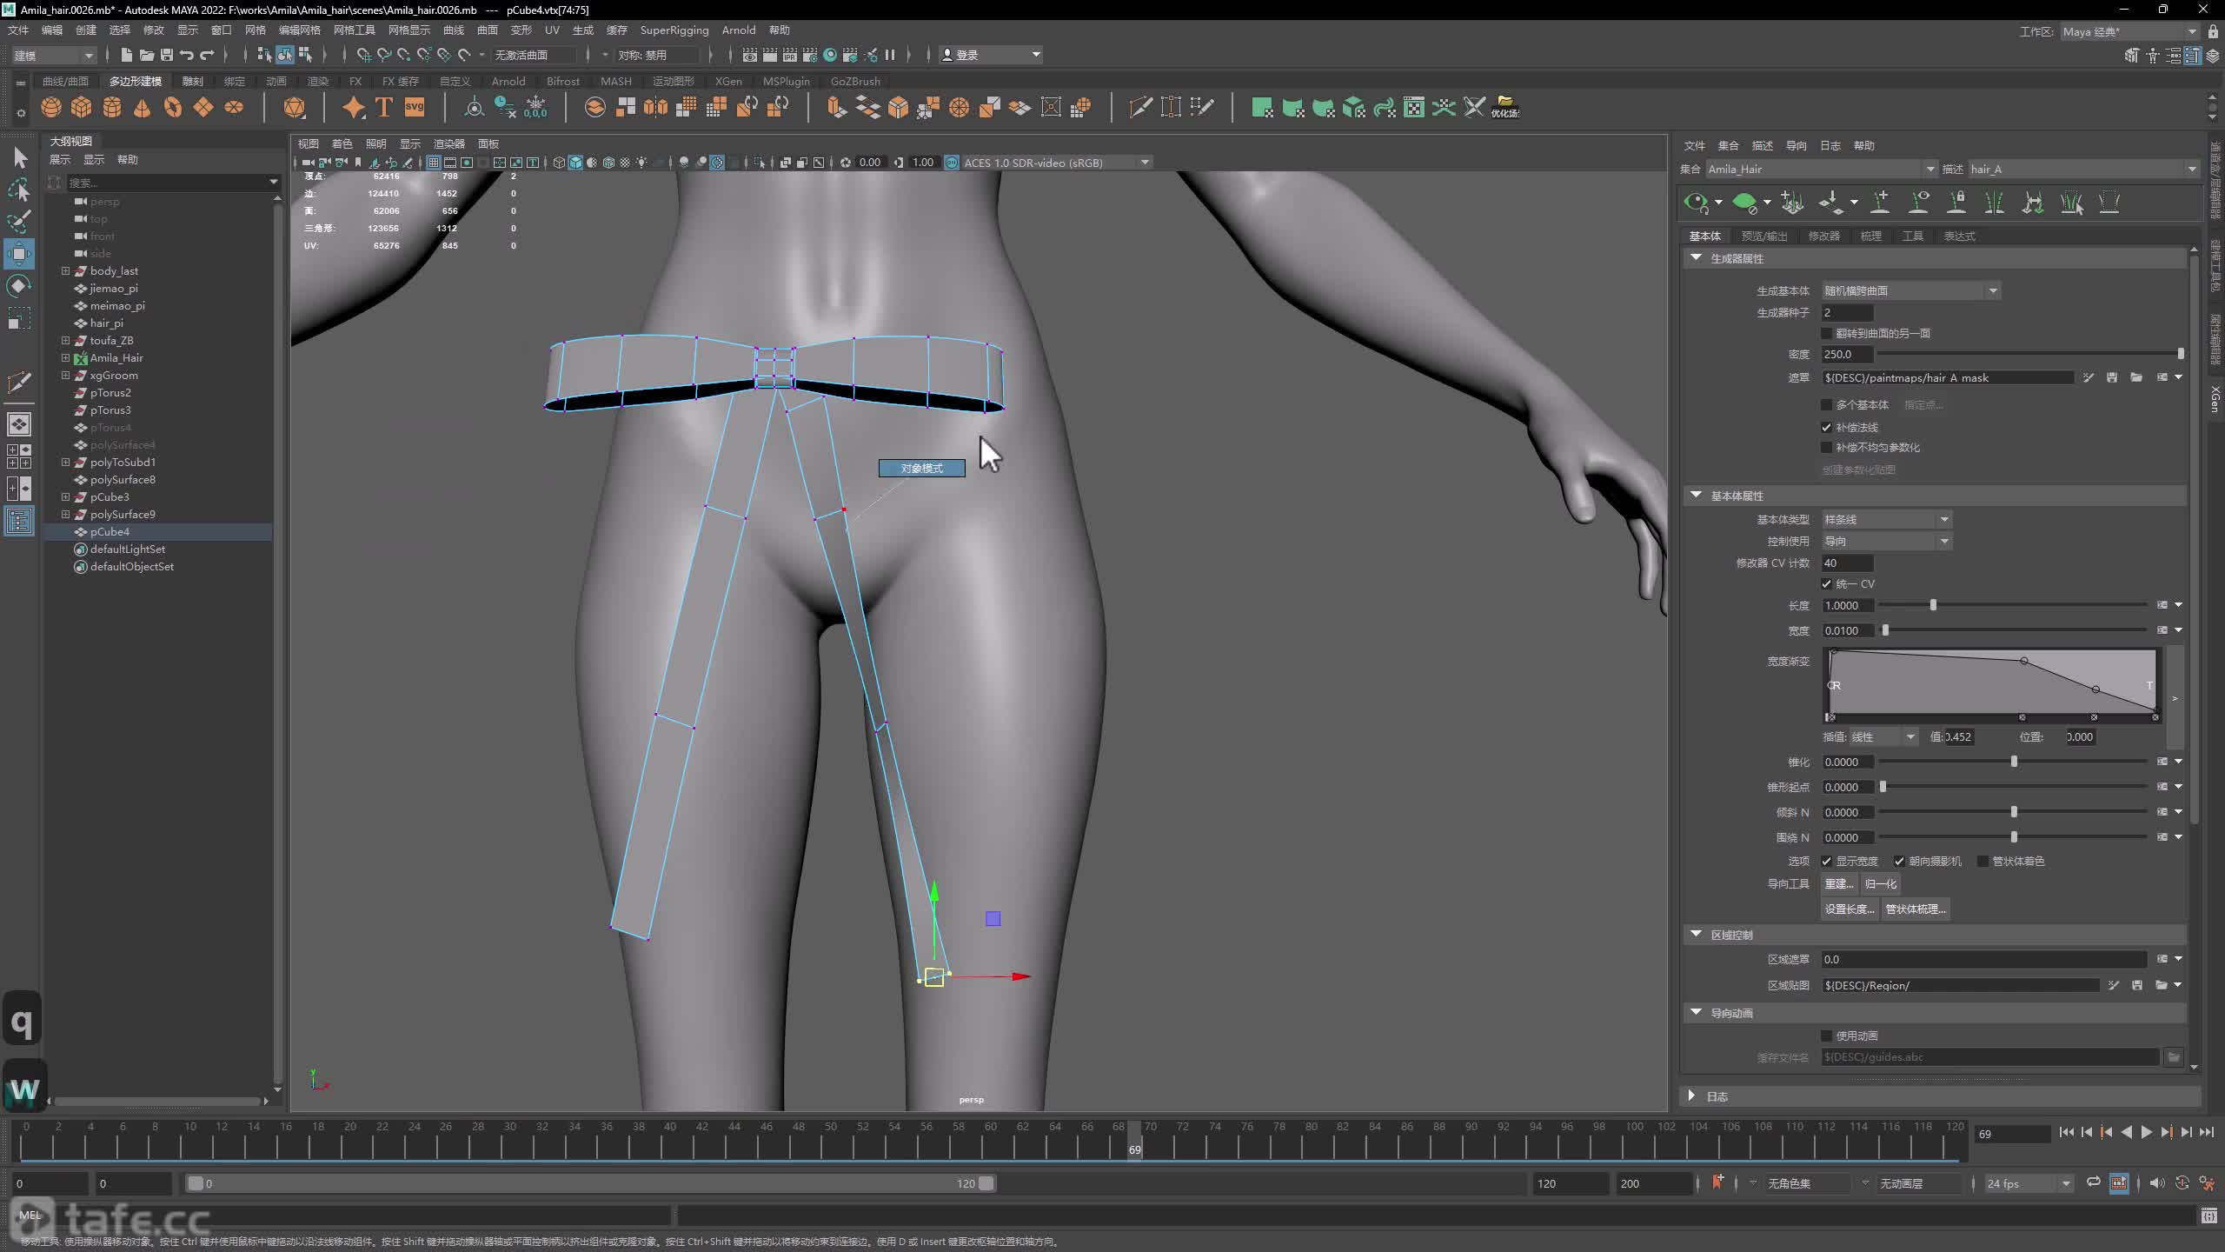Click the SVG import shelf icon
The width and height of the screenshot is (2225, 1252).
415,107
